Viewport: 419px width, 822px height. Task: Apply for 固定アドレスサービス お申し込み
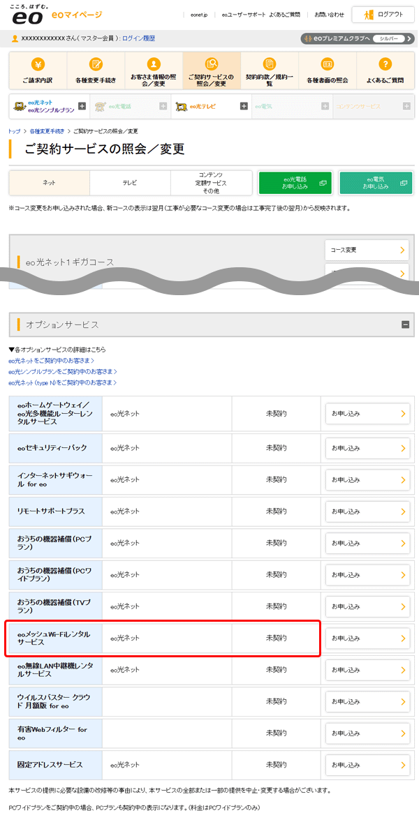click(367, 765)
